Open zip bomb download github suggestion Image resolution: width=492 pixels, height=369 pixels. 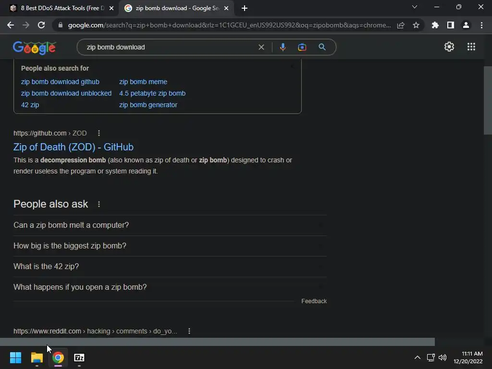tap(60, 82)
